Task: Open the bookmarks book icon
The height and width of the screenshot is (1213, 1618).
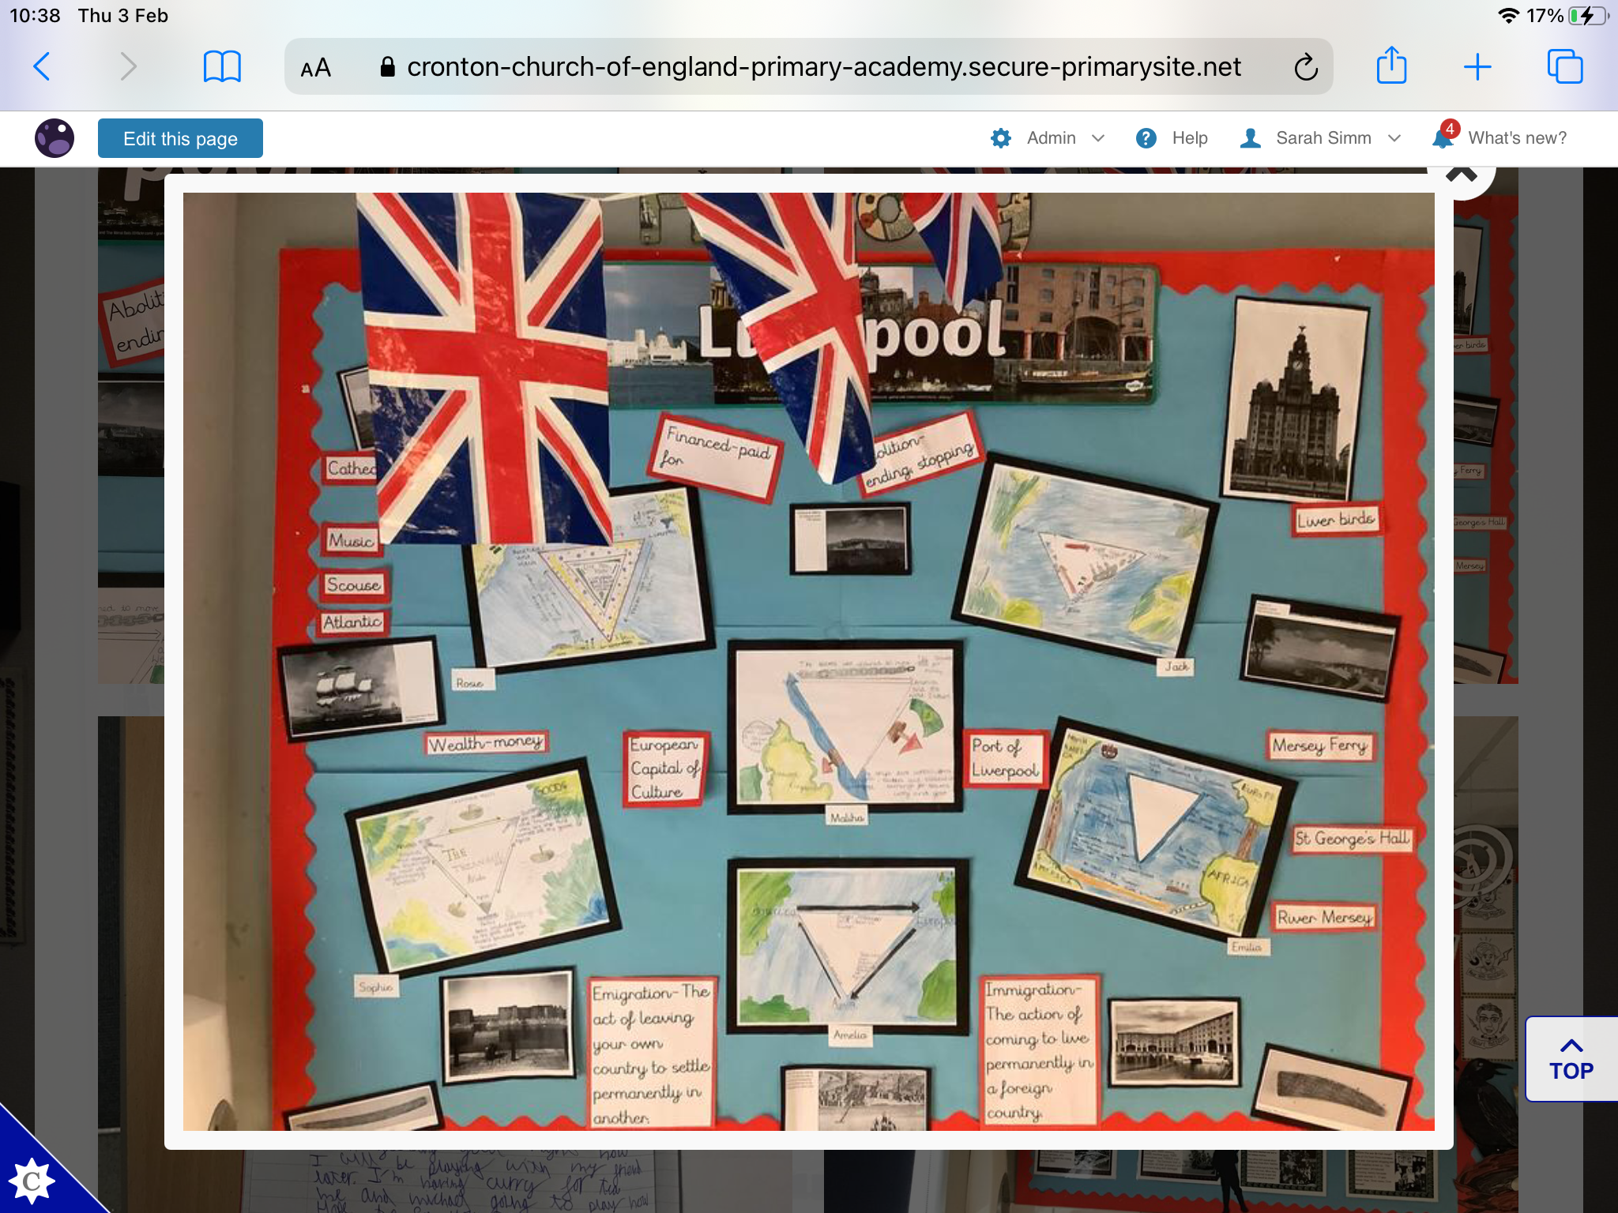Action: tap(222, 67)
